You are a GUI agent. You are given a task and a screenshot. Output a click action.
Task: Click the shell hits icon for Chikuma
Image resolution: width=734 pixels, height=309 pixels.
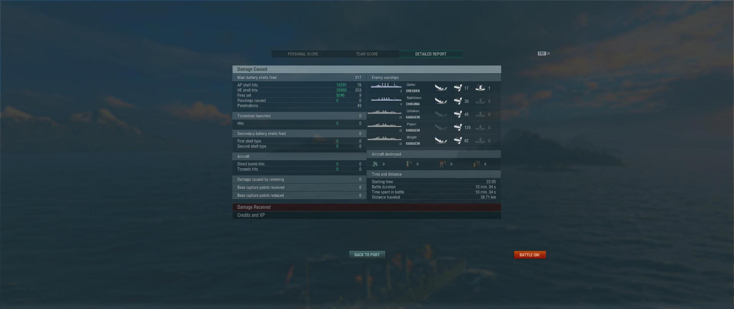(x=458, y=101)
